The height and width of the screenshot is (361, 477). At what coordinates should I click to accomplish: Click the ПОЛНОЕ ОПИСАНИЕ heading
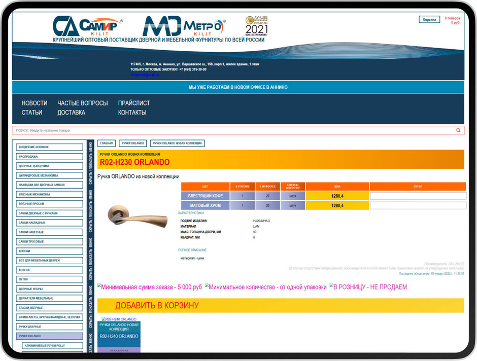click(x=192, y=250)
